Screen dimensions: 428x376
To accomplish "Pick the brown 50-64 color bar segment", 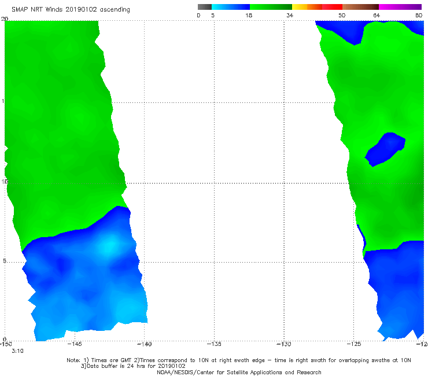I will tap(360, 7).
